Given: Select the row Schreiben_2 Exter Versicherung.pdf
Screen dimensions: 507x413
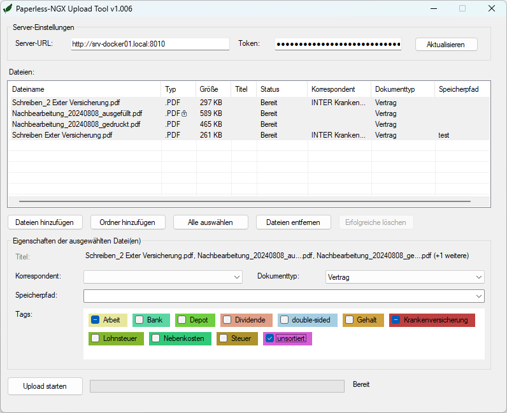Looking at the screenshot, I should 249,103.
